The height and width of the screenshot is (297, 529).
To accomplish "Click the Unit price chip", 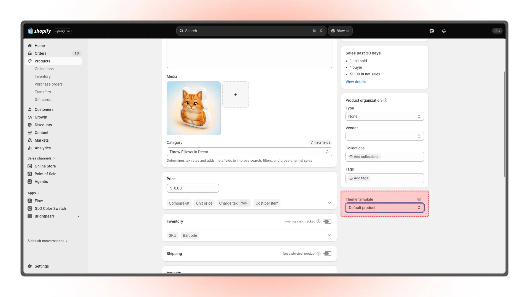I will (x=204, y=203).
